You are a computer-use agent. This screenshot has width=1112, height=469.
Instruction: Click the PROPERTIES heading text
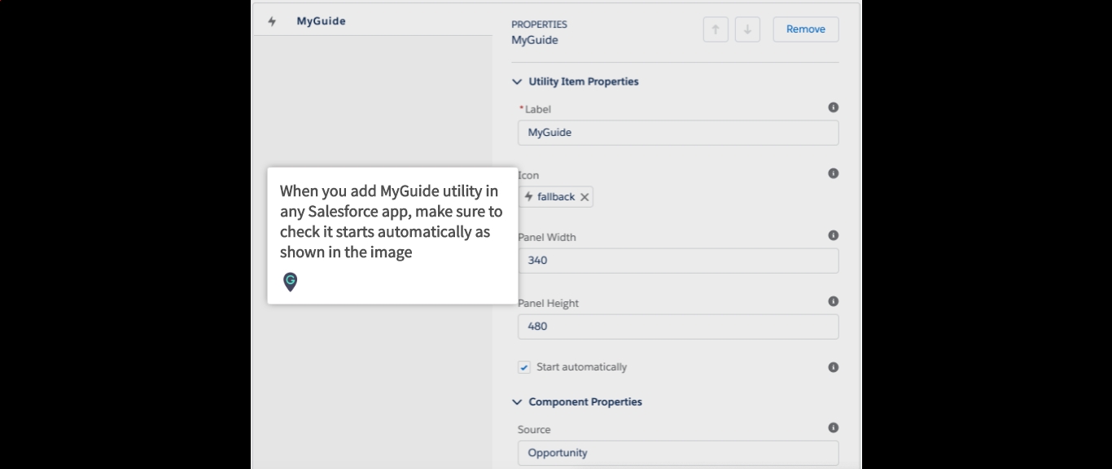(540, 24)
